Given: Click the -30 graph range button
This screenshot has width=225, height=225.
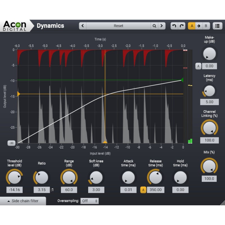Looking at the screenshot, I should click(x=11, y=143).
